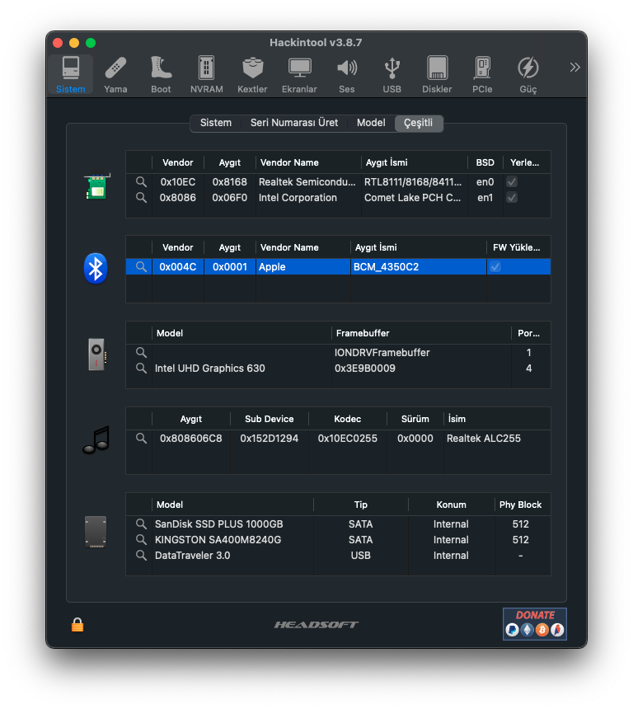
Task: Open the USB toolbar section
Action: 392,74
